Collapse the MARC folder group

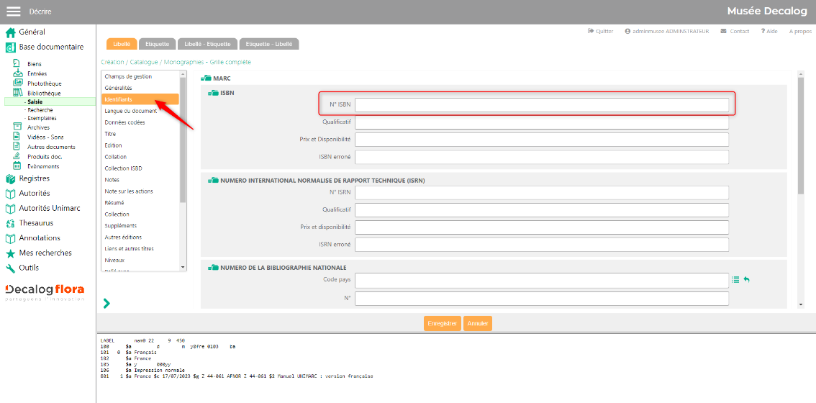206,78
